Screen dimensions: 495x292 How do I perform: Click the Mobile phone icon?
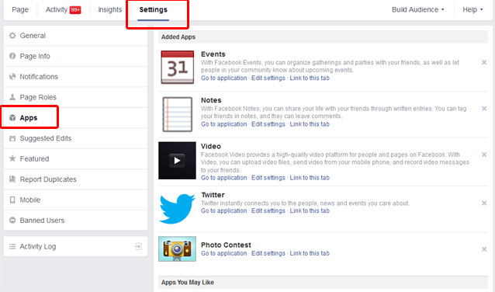tap(12, 200)
